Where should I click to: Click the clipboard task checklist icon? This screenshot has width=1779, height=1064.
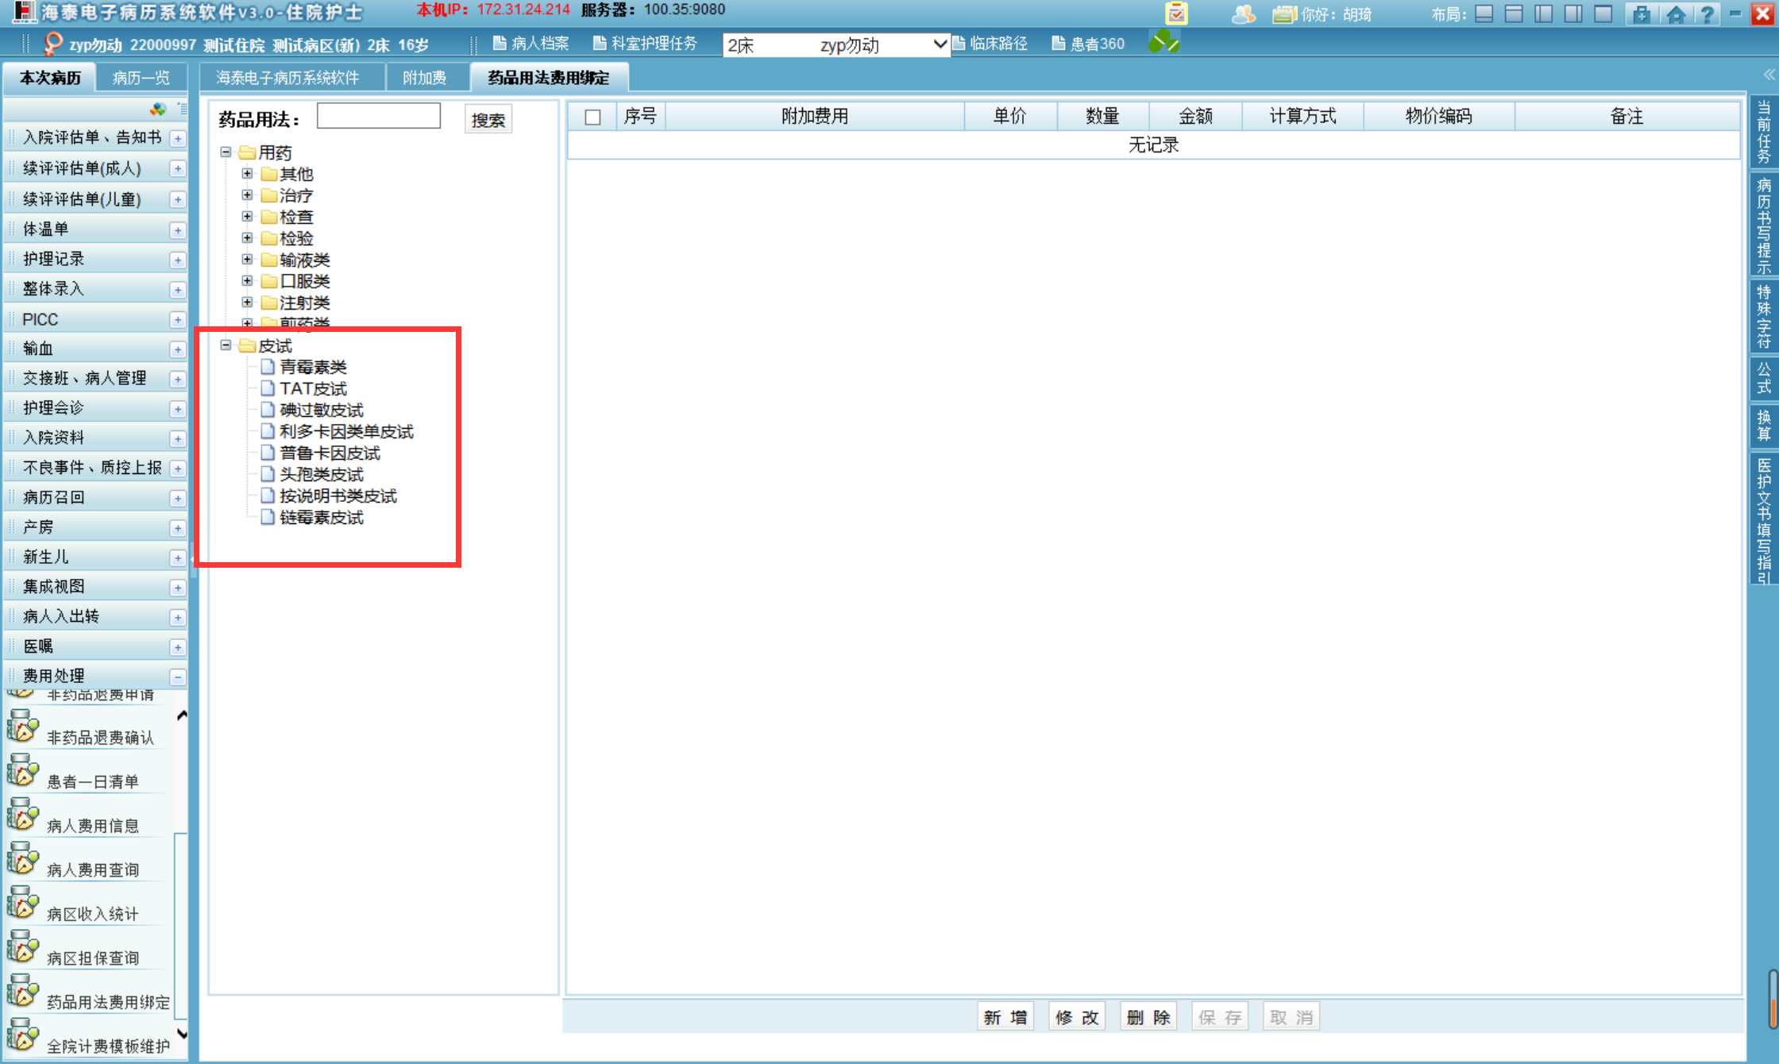point(1176,13)
